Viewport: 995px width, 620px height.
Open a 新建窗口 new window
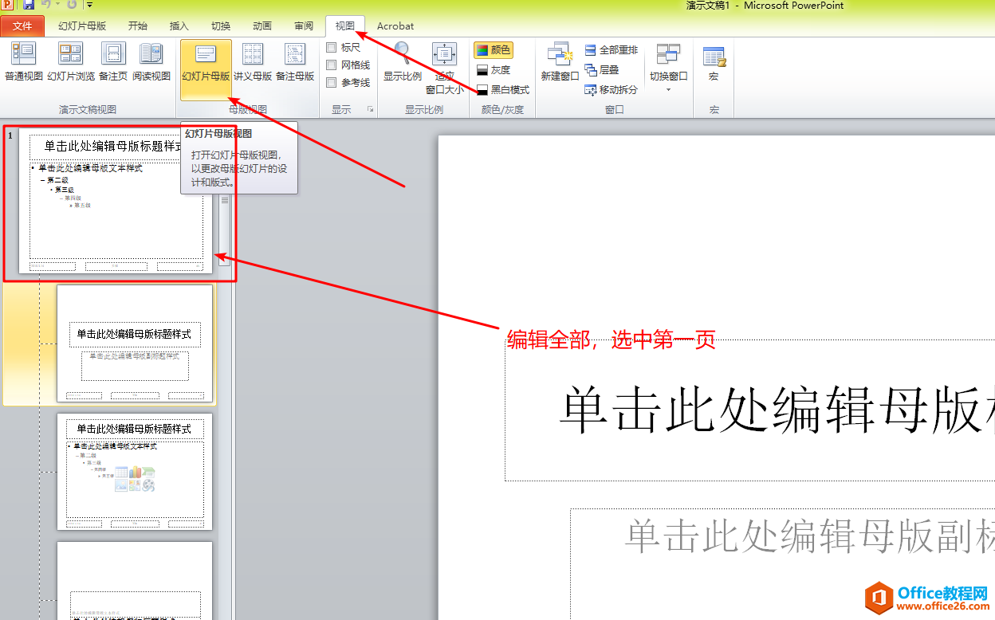(x=560, y=62)
